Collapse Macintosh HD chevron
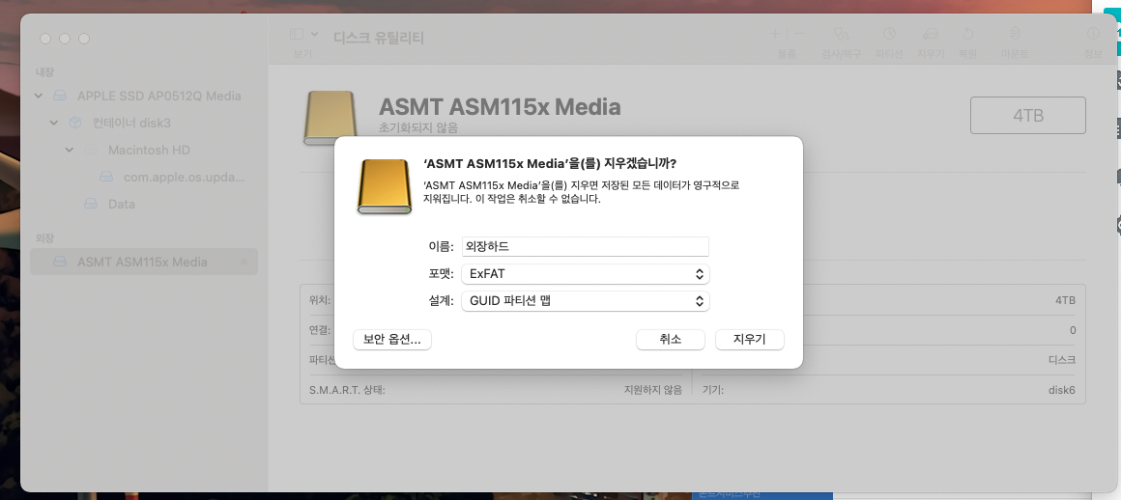The width and height of the screenshot is (1121, 500). (x=70, y=150)
